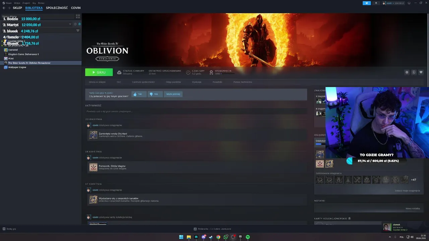The image size is (429, 241).
Task: Open game info icon
Action: [414, 72]
